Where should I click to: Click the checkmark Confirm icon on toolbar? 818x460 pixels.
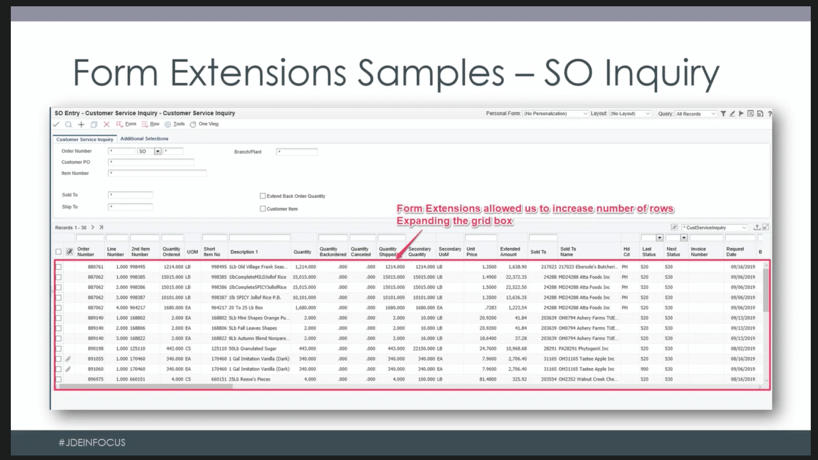tap(56, 124)
